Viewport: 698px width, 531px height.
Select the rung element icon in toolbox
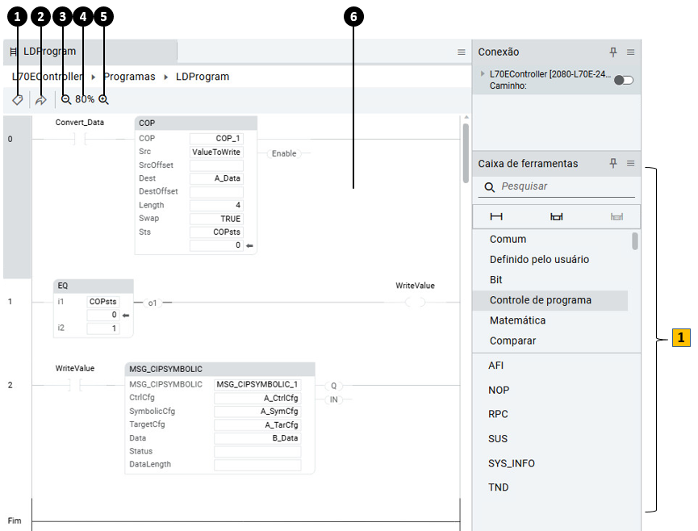pos(496,216)
